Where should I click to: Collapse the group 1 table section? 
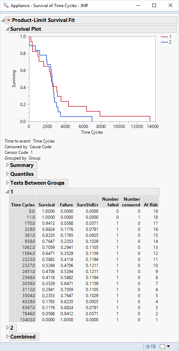[x=7, y=192]
